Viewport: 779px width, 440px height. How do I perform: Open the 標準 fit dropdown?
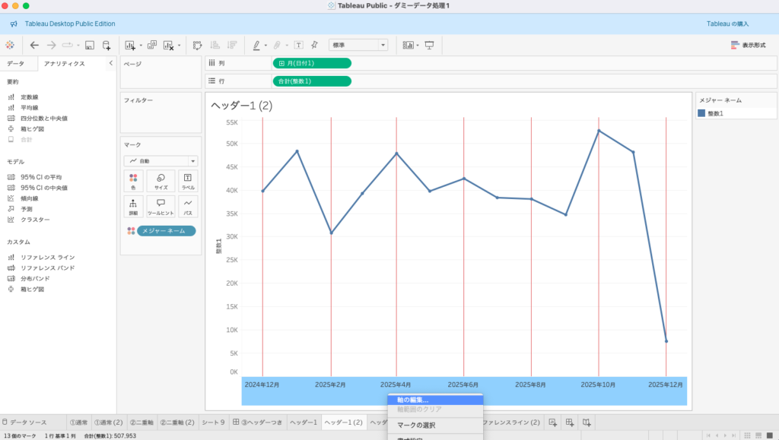tap(358, 45)
